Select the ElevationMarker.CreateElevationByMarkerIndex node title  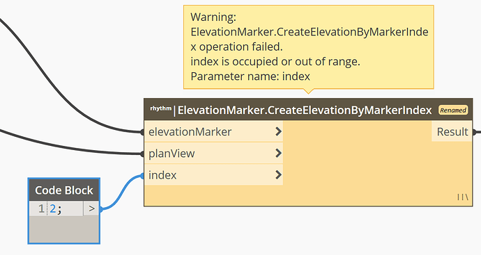pyautogui.click(x=305, y=110)
